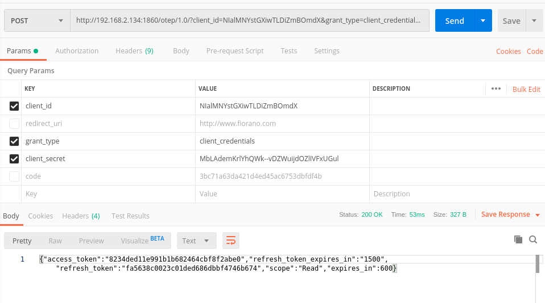
Task: Disable the grant_type parameter checkbox
Action: click(x=14, y=141)
